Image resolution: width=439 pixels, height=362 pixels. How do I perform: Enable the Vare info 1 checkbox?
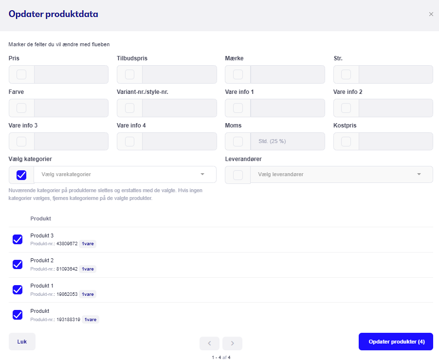[238, 108]
